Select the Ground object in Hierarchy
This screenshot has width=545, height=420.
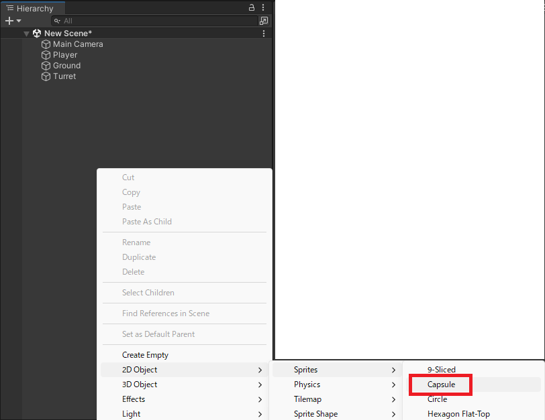pyautogui.click(x=66, y=66)
